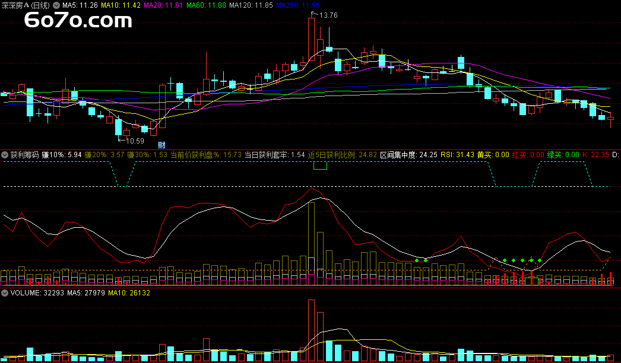Expand the 获利筹码 indicator dropdown
The height and width of the screenshot is (363, 621).
coord(5,155)
